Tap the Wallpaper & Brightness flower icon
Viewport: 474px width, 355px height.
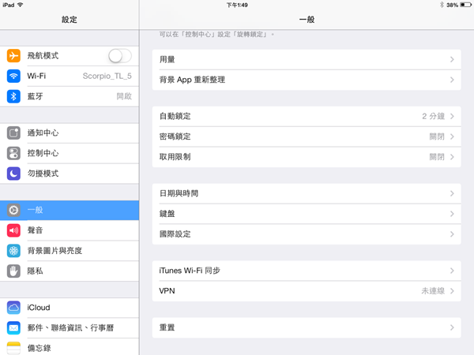pyautogui.click(x=13, y=251)
